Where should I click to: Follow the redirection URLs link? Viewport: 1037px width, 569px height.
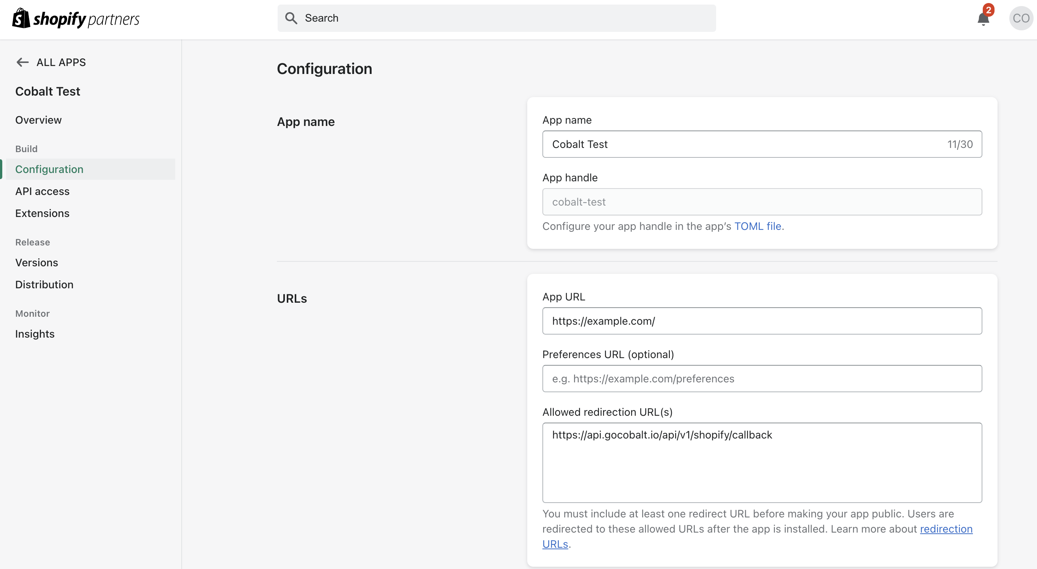946,529
